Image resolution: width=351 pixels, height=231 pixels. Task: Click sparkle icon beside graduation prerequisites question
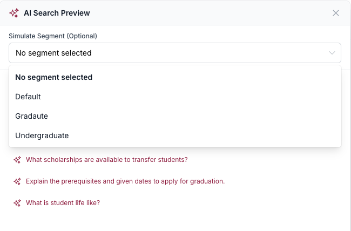[x=17, y=181]
